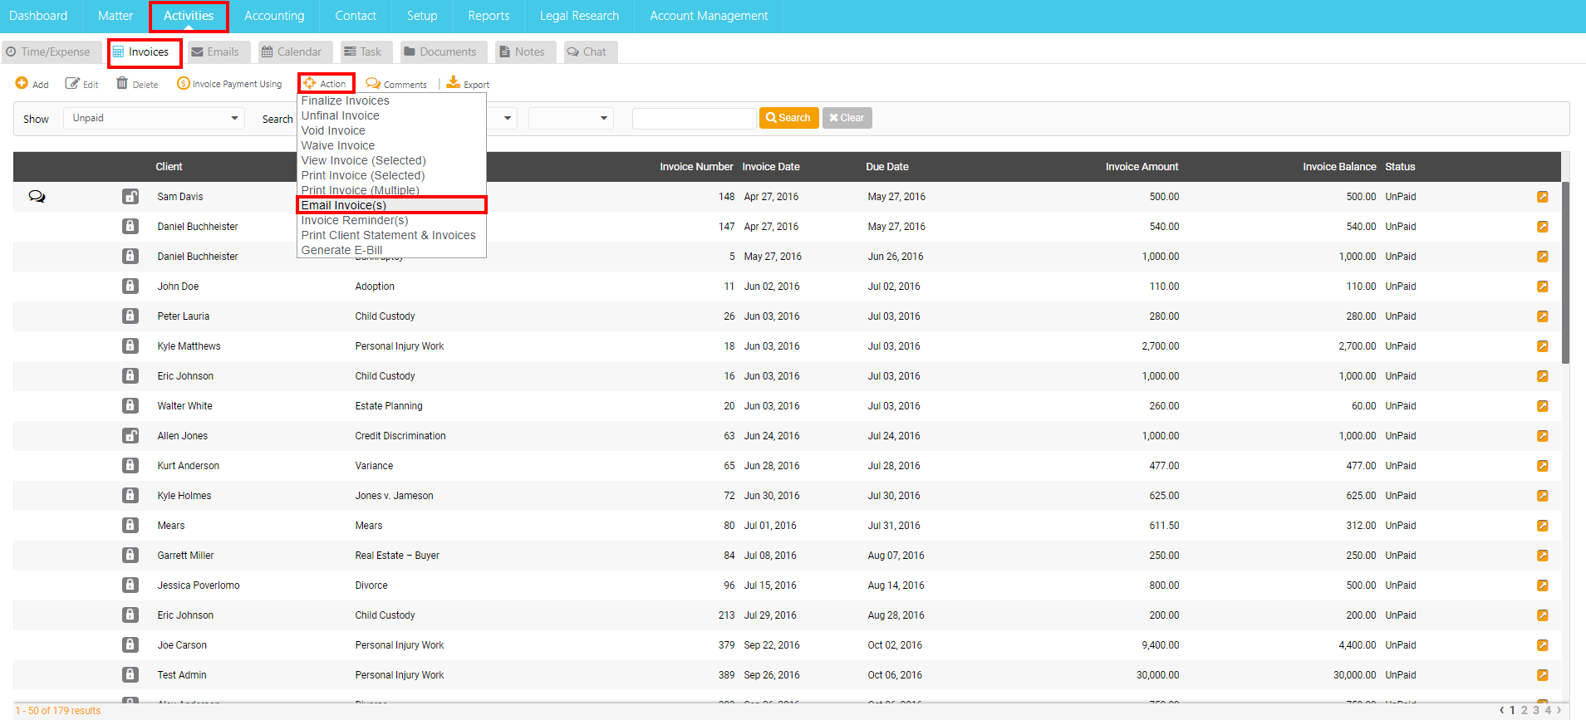
Task: Open the Comments toolbar button
Action: [396, 84]
